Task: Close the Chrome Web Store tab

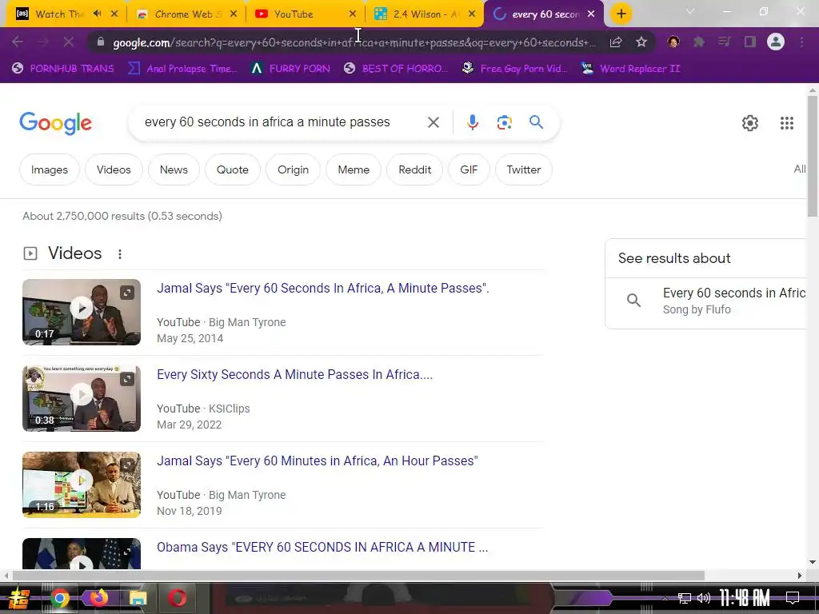Action: 234,14
